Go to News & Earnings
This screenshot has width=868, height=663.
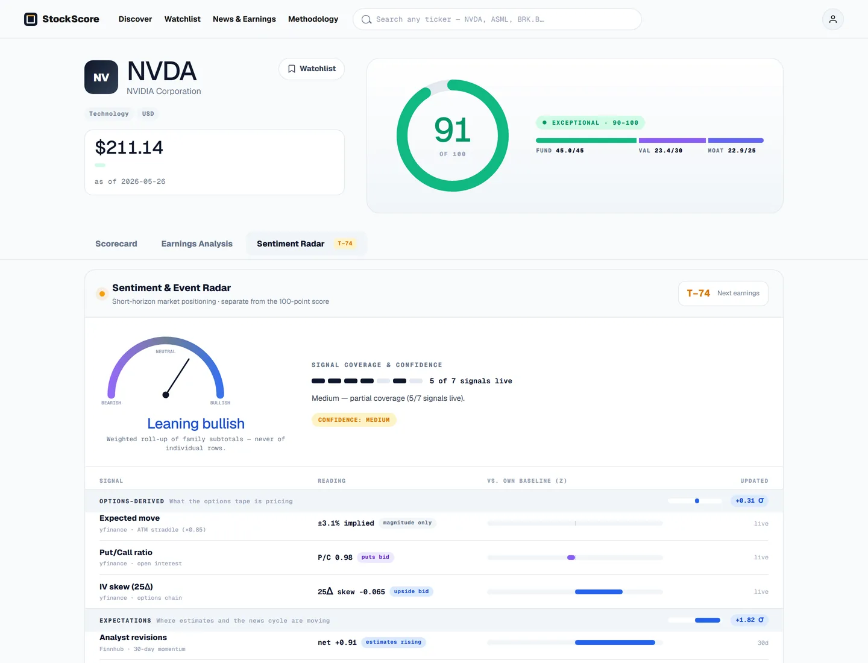[244, 19]
